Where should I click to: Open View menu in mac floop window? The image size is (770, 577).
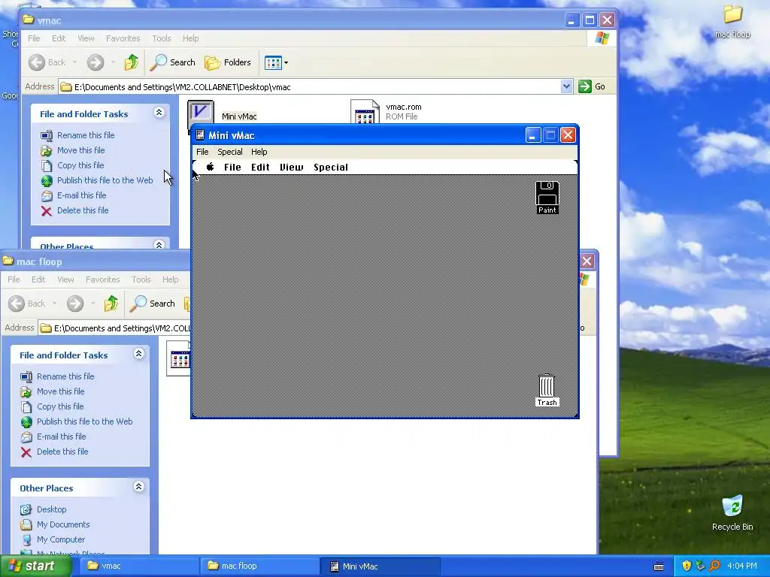coord(65,279)
